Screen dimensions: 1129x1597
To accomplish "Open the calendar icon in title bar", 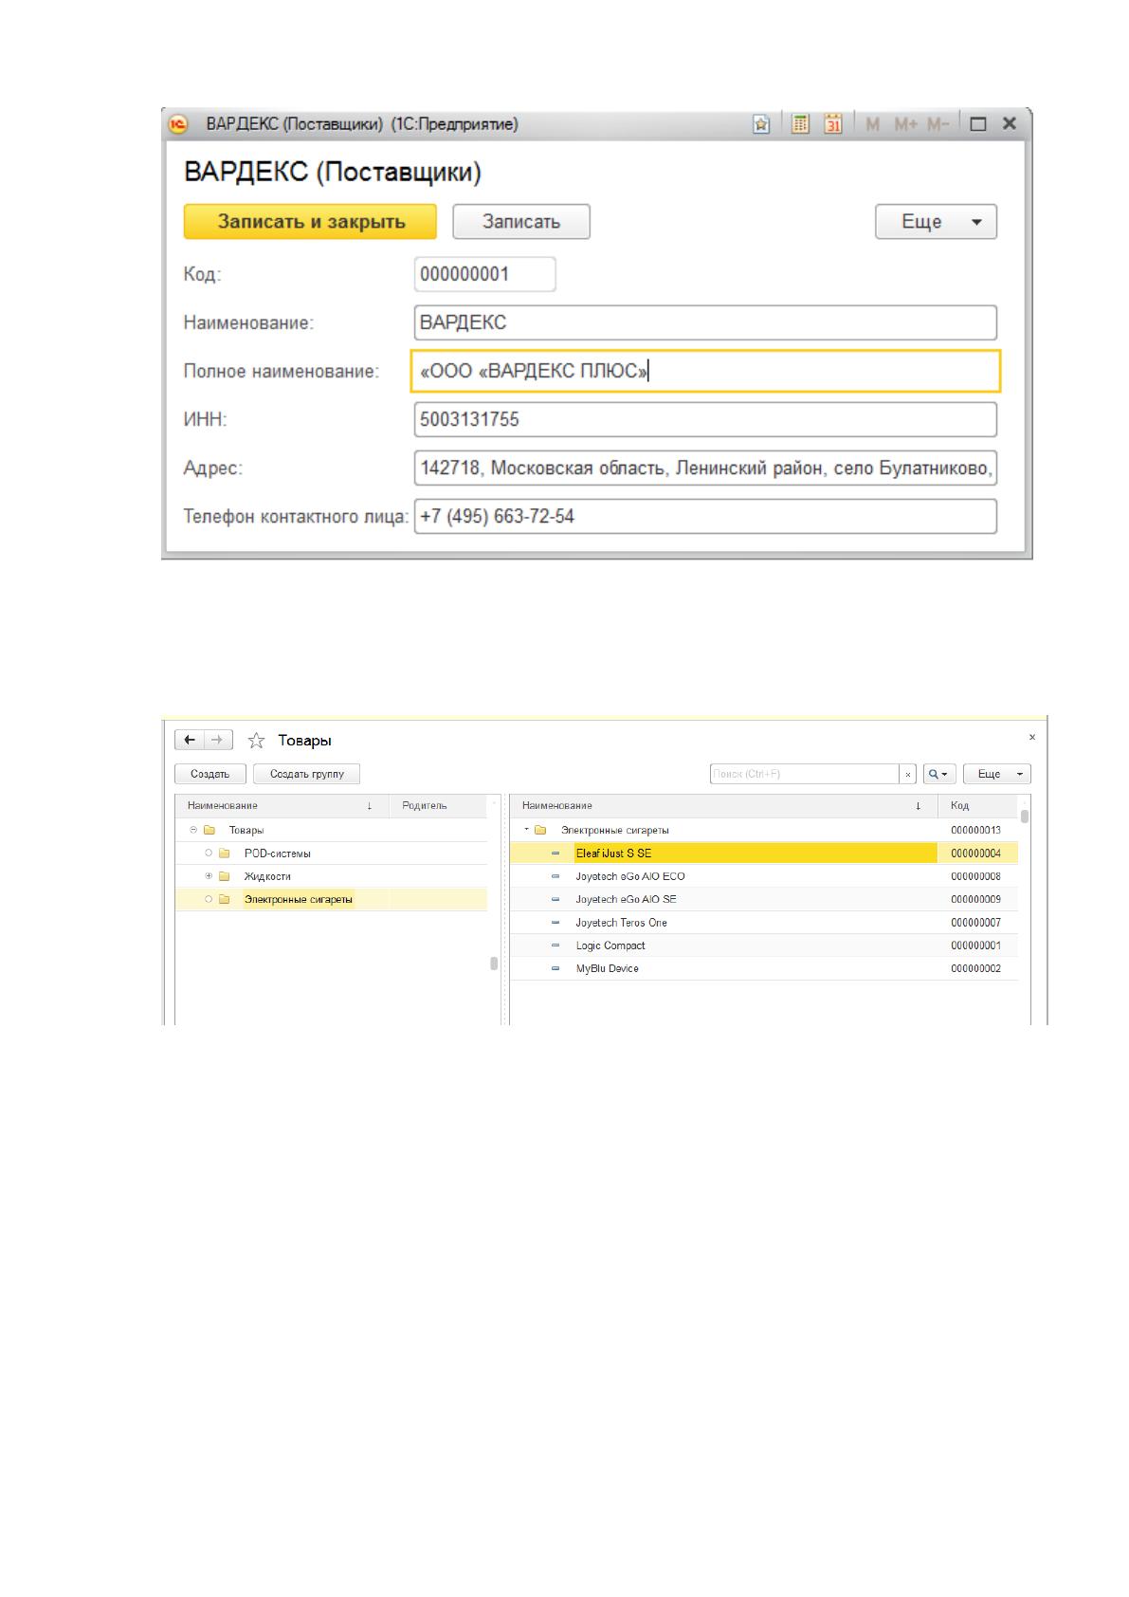I will point(833,124).
